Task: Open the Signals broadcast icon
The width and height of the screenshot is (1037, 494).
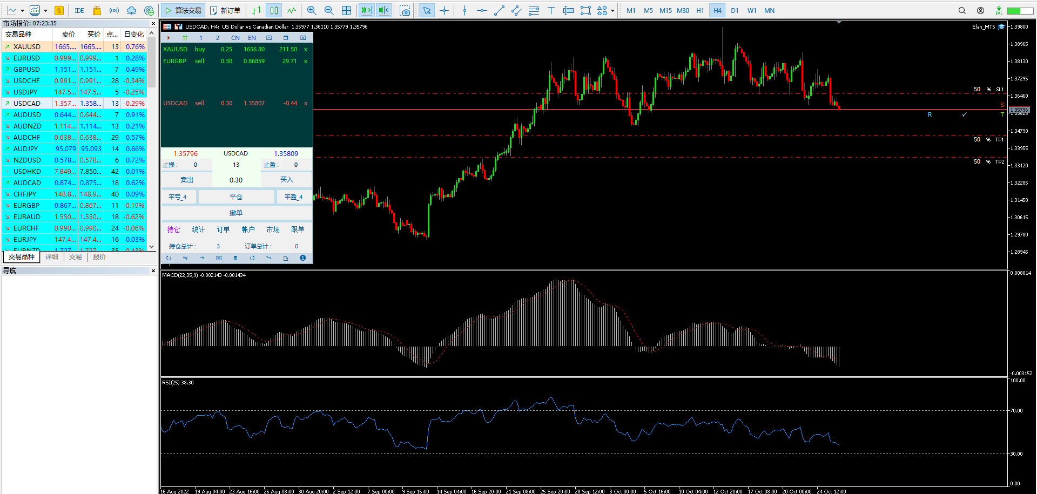Action: pyautogui.click(x=114, y=10)
